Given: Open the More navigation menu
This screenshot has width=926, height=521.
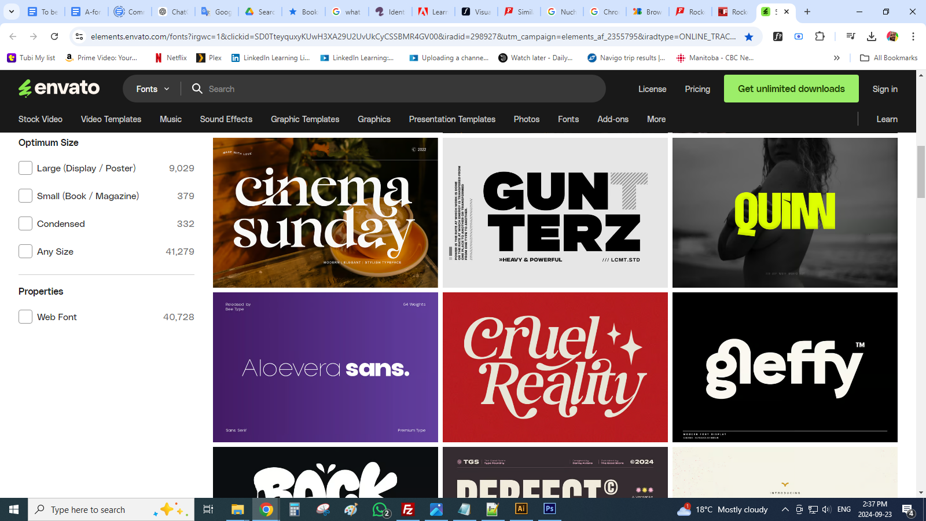Looking at the screenshot, I should point(656,119).
